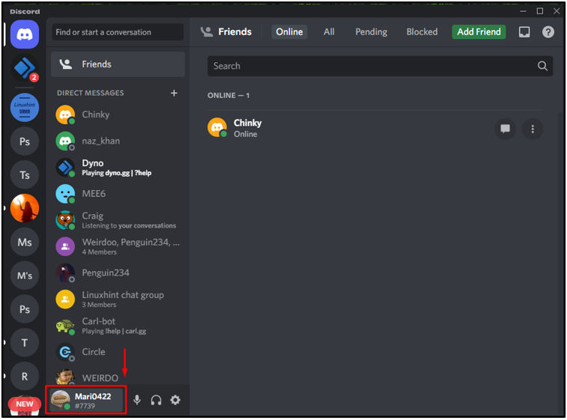Select Friends in the sidebar
The width and height of the screenshot is (567, 420).
[118, 64]
